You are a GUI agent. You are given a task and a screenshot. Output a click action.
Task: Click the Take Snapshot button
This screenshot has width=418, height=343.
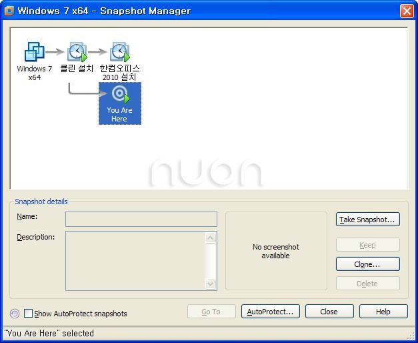pyautogui.click(x=367, y=220)
